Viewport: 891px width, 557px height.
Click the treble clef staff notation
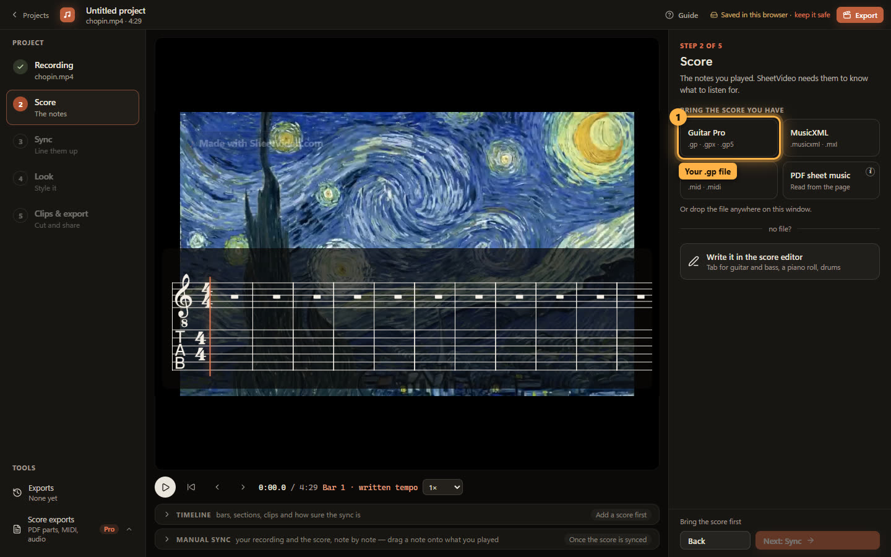click(412, 295)
